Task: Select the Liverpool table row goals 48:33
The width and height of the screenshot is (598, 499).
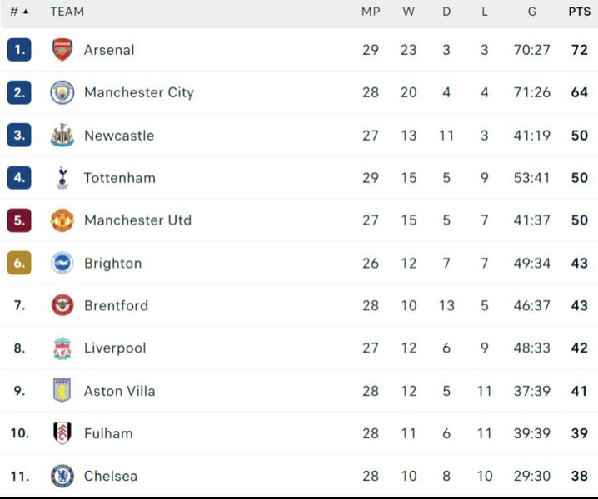Action: [531, 348]
